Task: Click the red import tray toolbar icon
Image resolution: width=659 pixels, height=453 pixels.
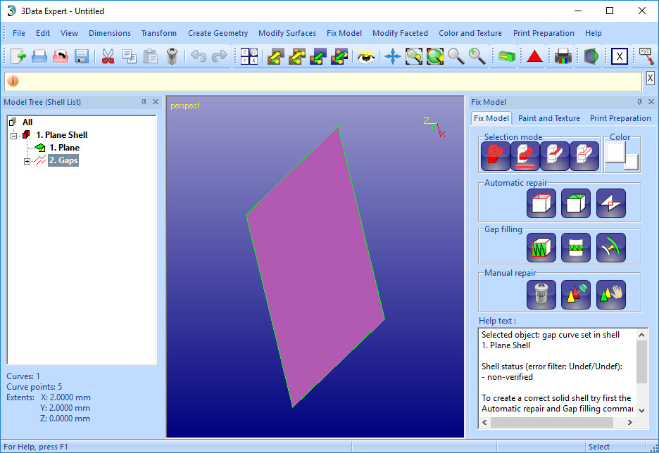Action: pos(61,56)
